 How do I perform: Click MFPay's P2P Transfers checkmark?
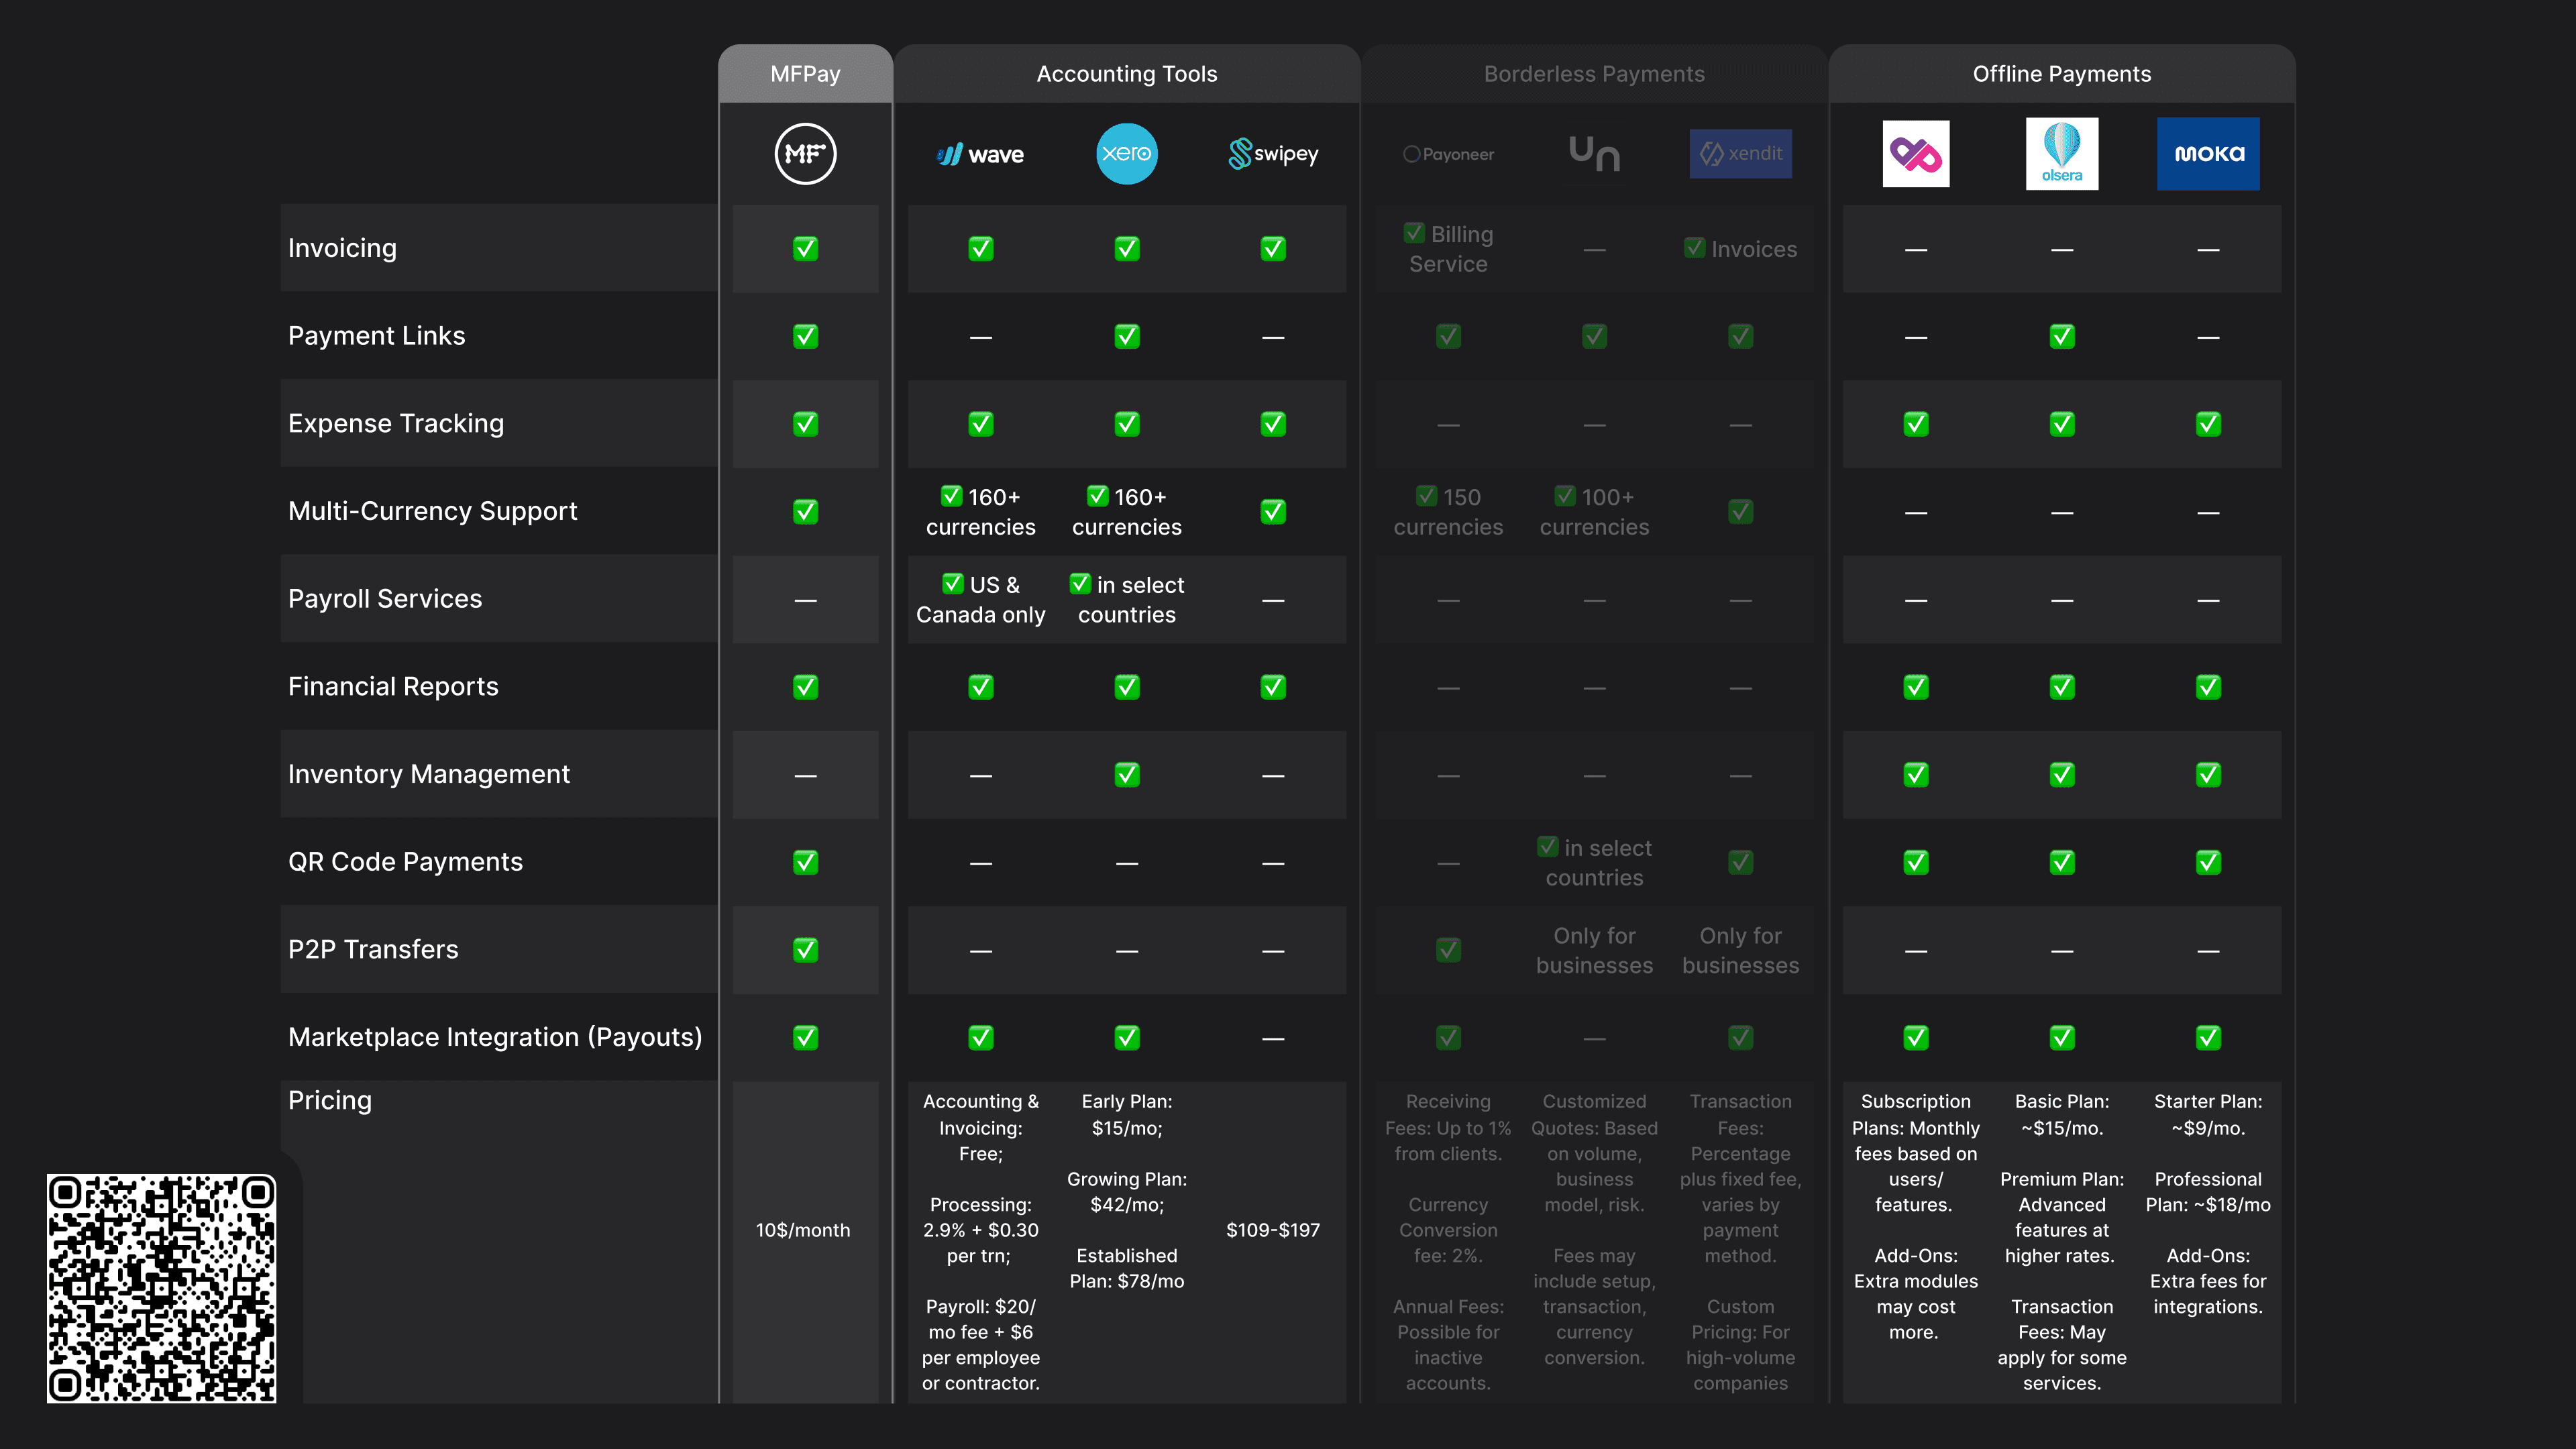[x=805, y=950]
